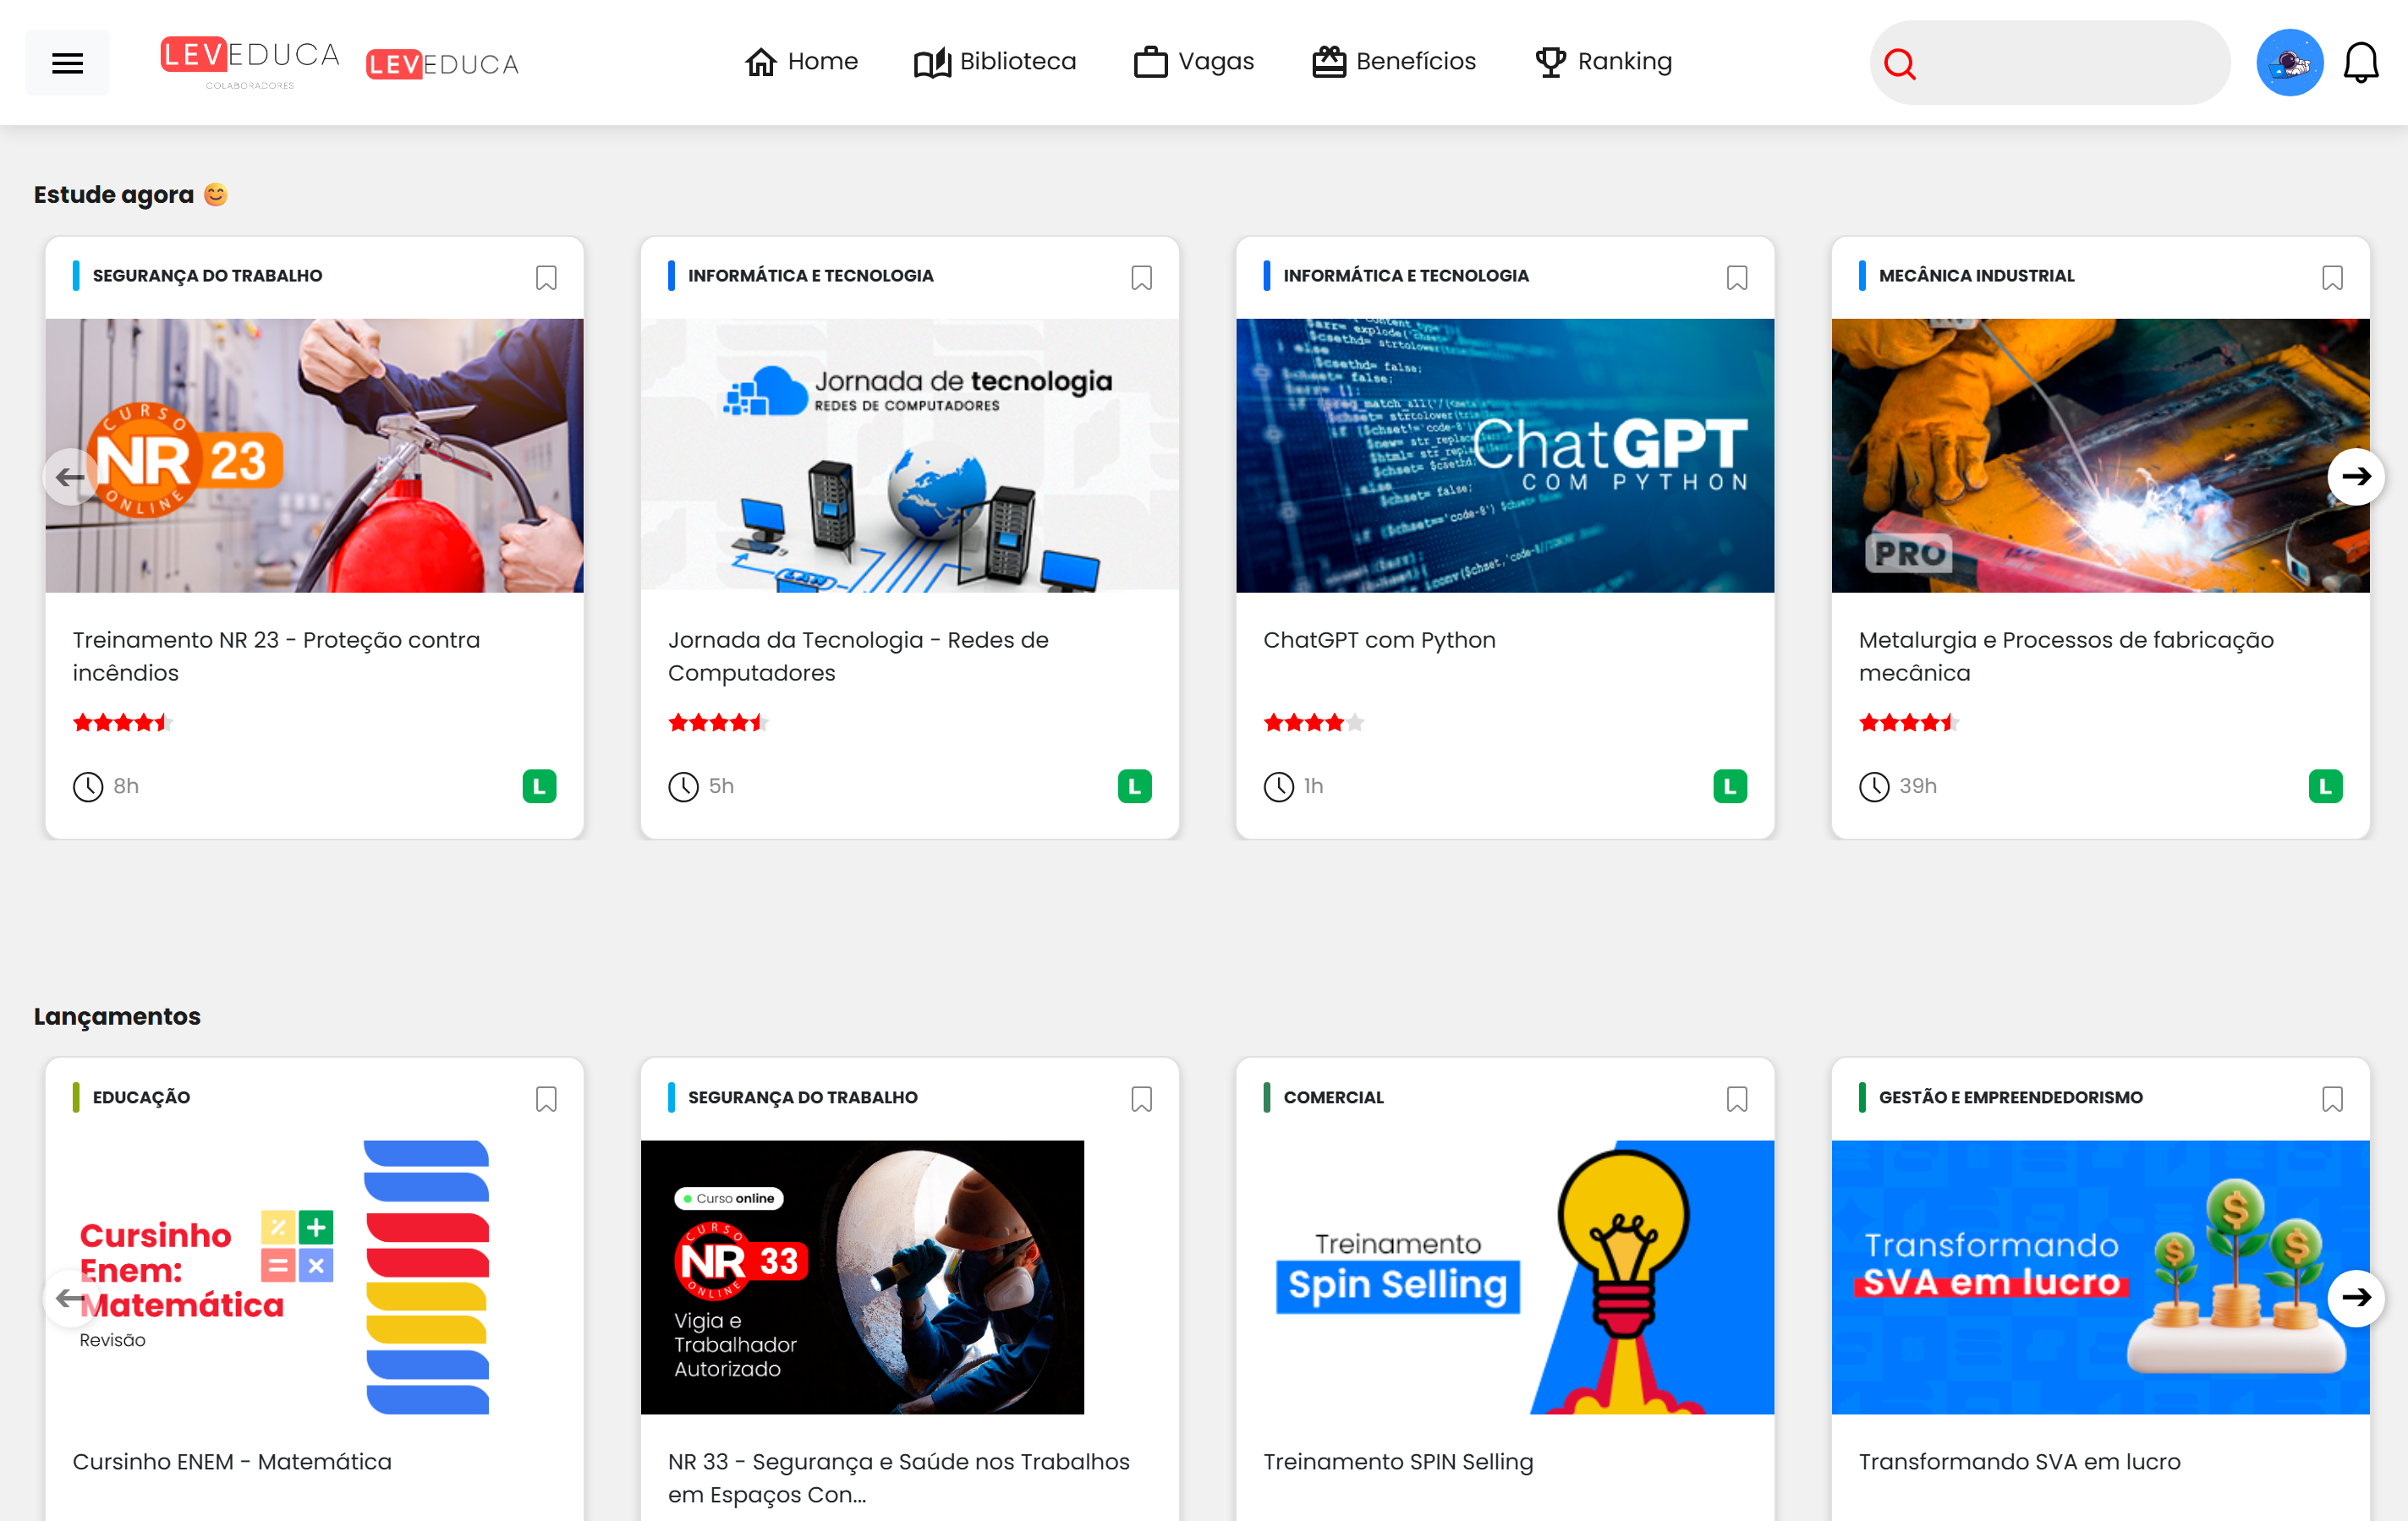This screenshot has height=1521, width=2408.
Task: Open the Cursinho ENEM - Matemática title
Action: (232, 1462)
